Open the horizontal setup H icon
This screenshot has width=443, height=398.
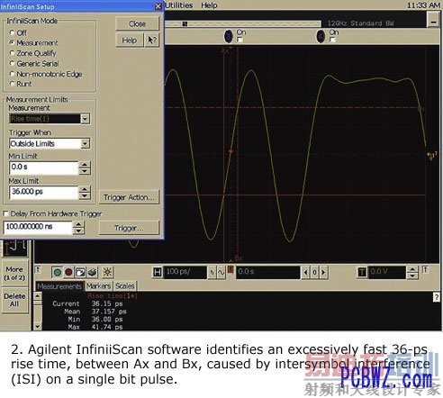[x=158, y=272]
